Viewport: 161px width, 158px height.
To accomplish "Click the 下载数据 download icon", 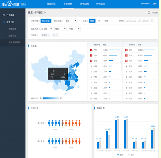I will point(149,13).
